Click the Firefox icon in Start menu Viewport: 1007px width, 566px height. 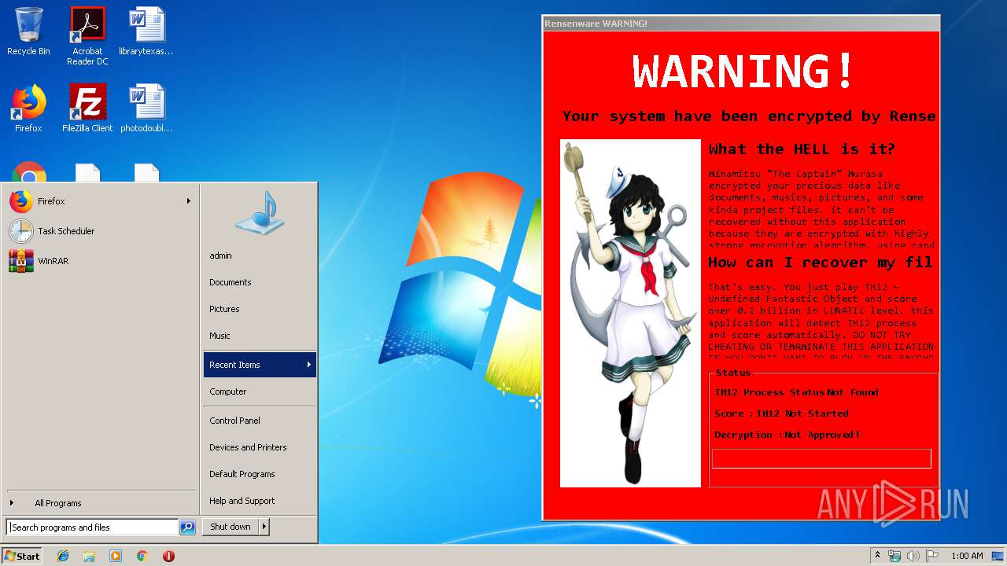[x=21, y=201]
